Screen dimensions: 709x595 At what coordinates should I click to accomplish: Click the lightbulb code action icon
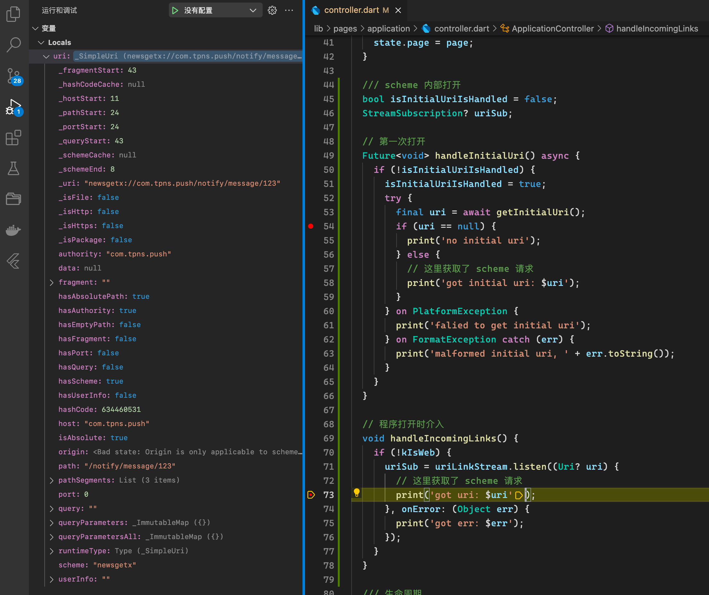point(356,493)
